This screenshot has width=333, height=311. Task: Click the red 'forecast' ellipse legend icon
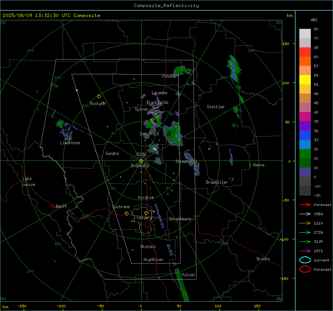[305, 269]
